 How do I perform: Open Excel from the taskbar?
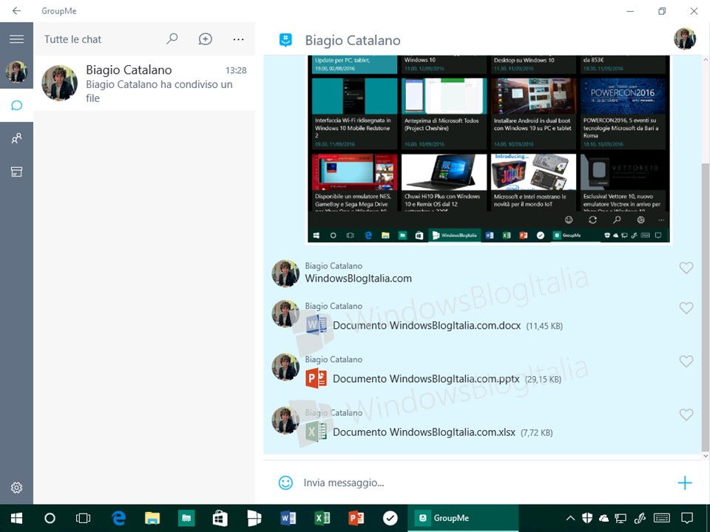coord(322,518)
